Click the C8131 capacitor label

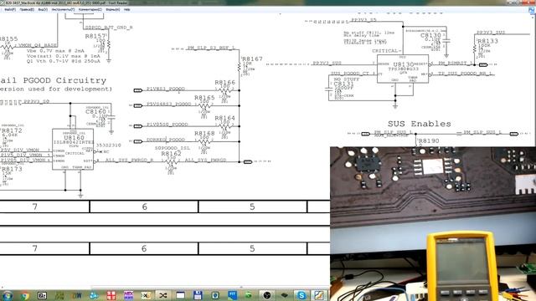tap(343, 84)
